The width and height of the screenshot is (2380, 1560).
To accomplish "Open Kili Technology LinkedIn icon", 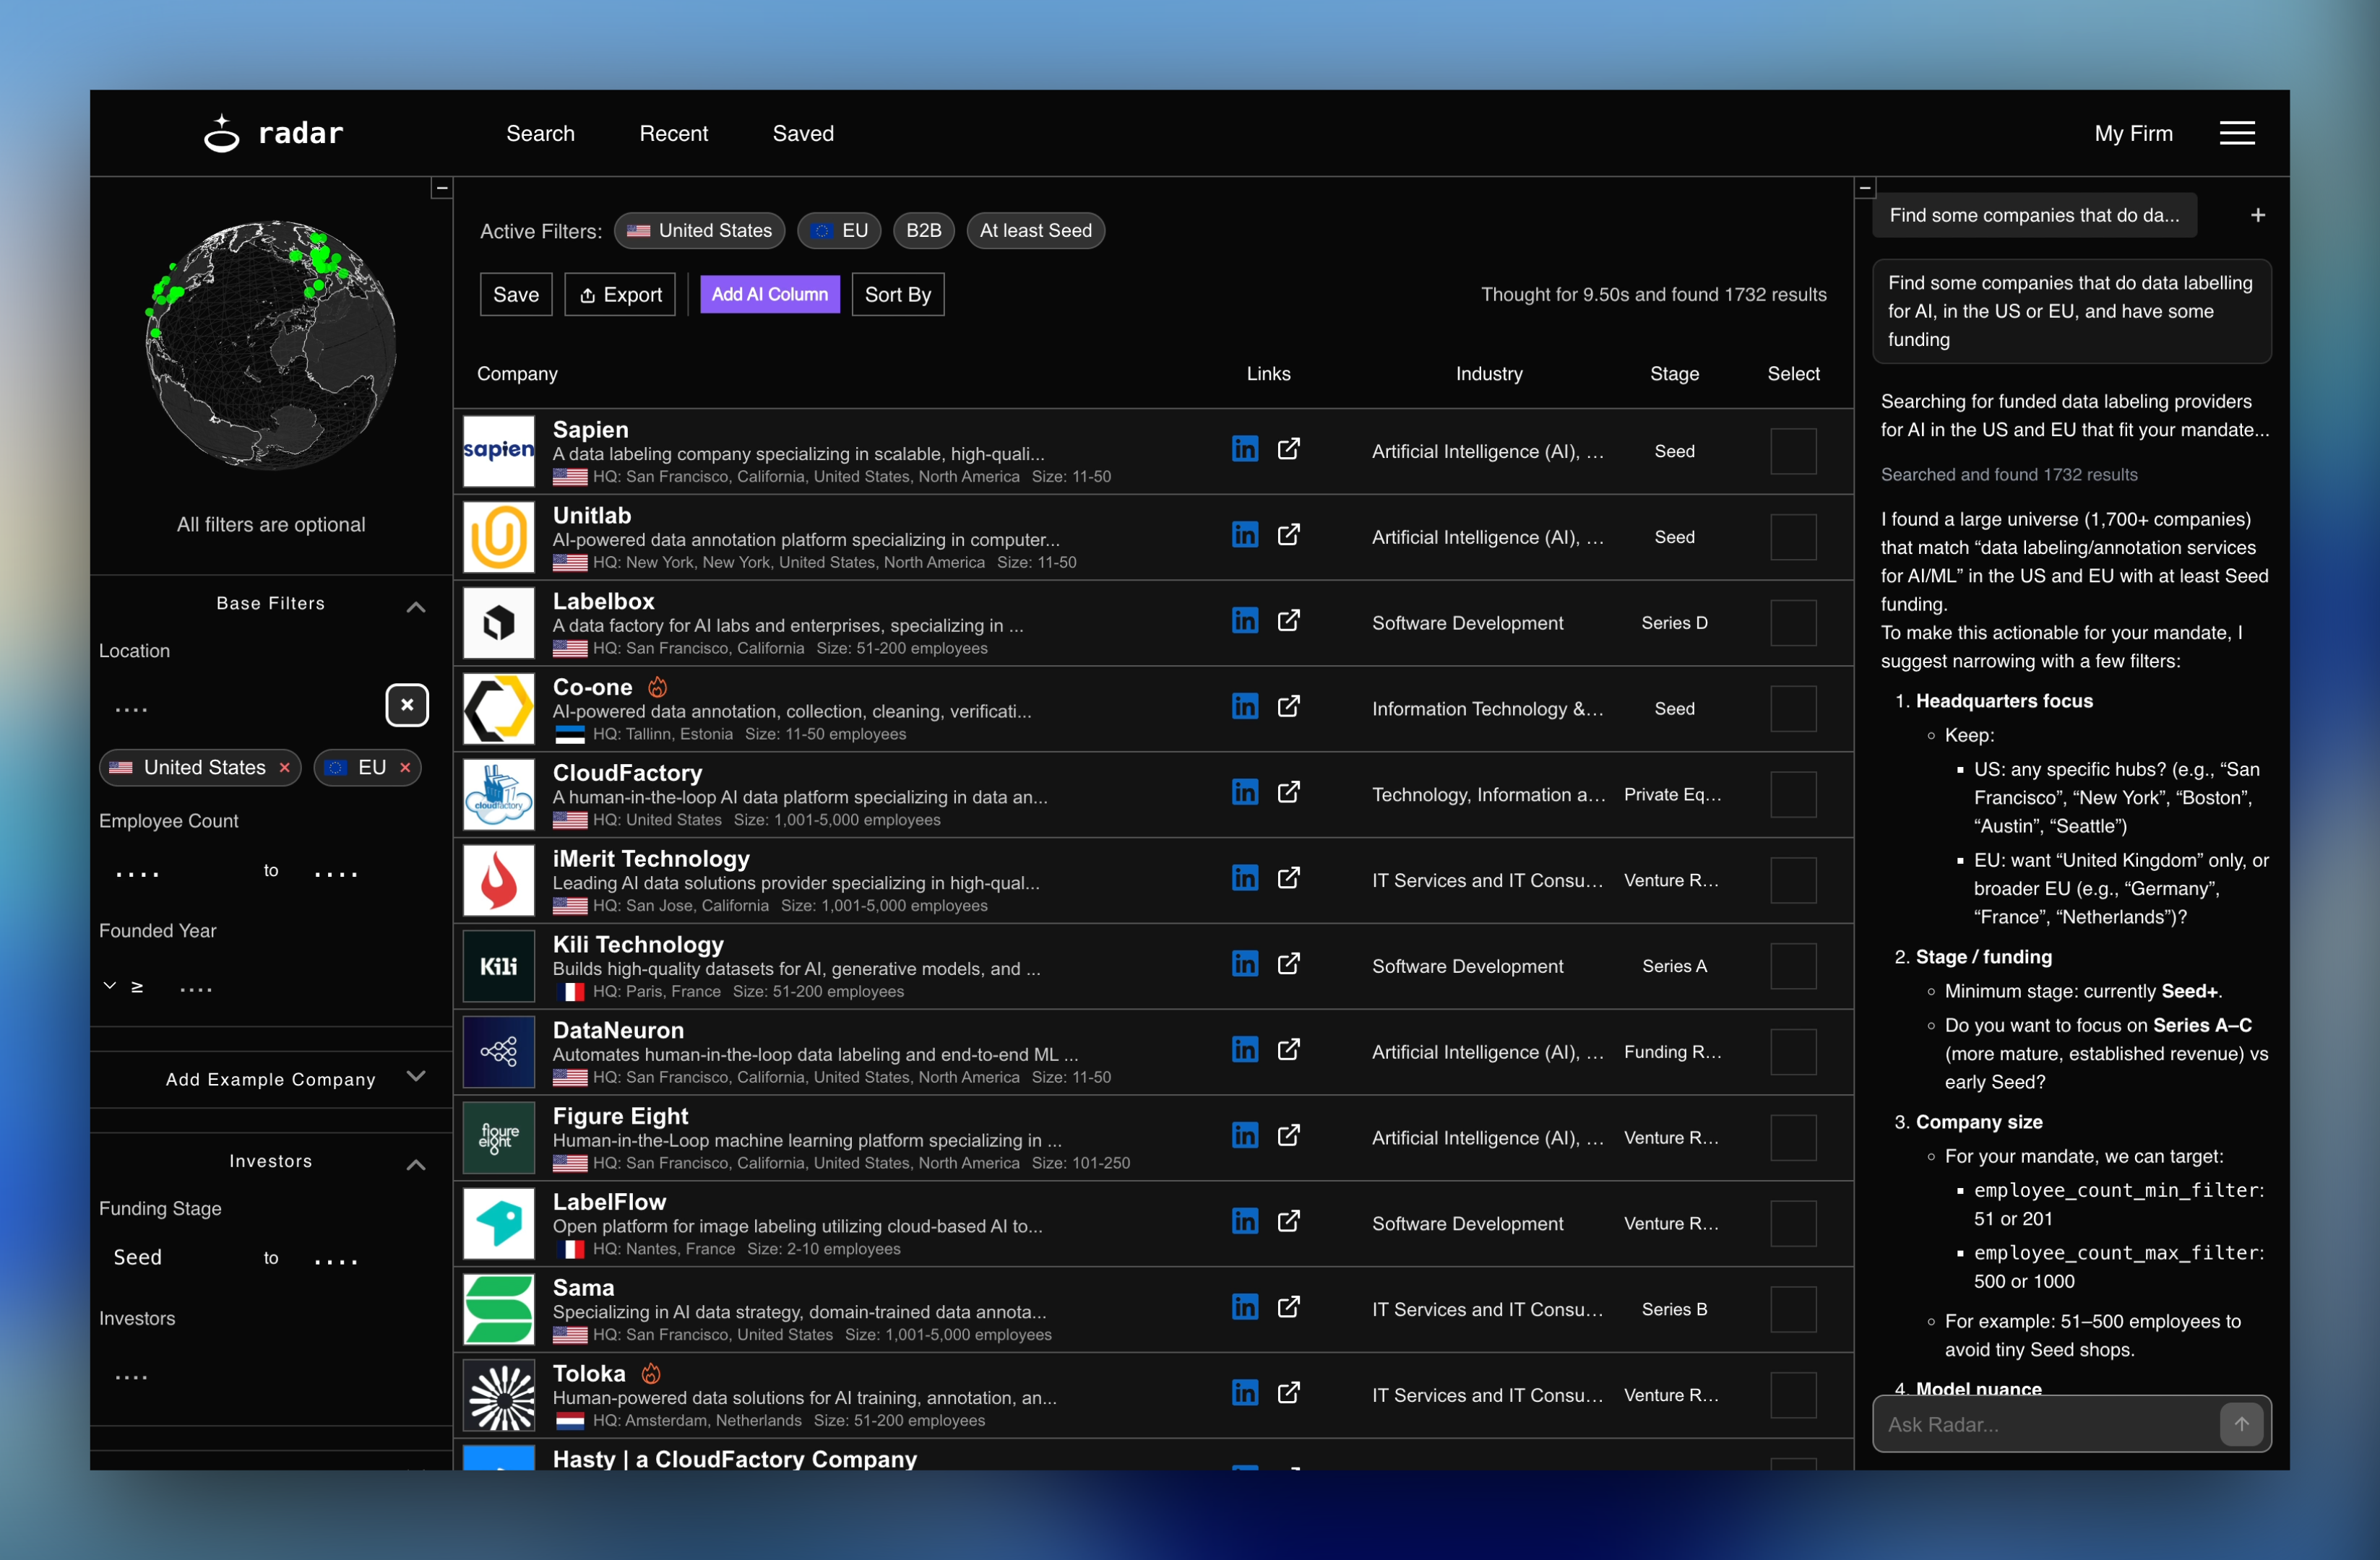I will click(x=1245, y=964).
